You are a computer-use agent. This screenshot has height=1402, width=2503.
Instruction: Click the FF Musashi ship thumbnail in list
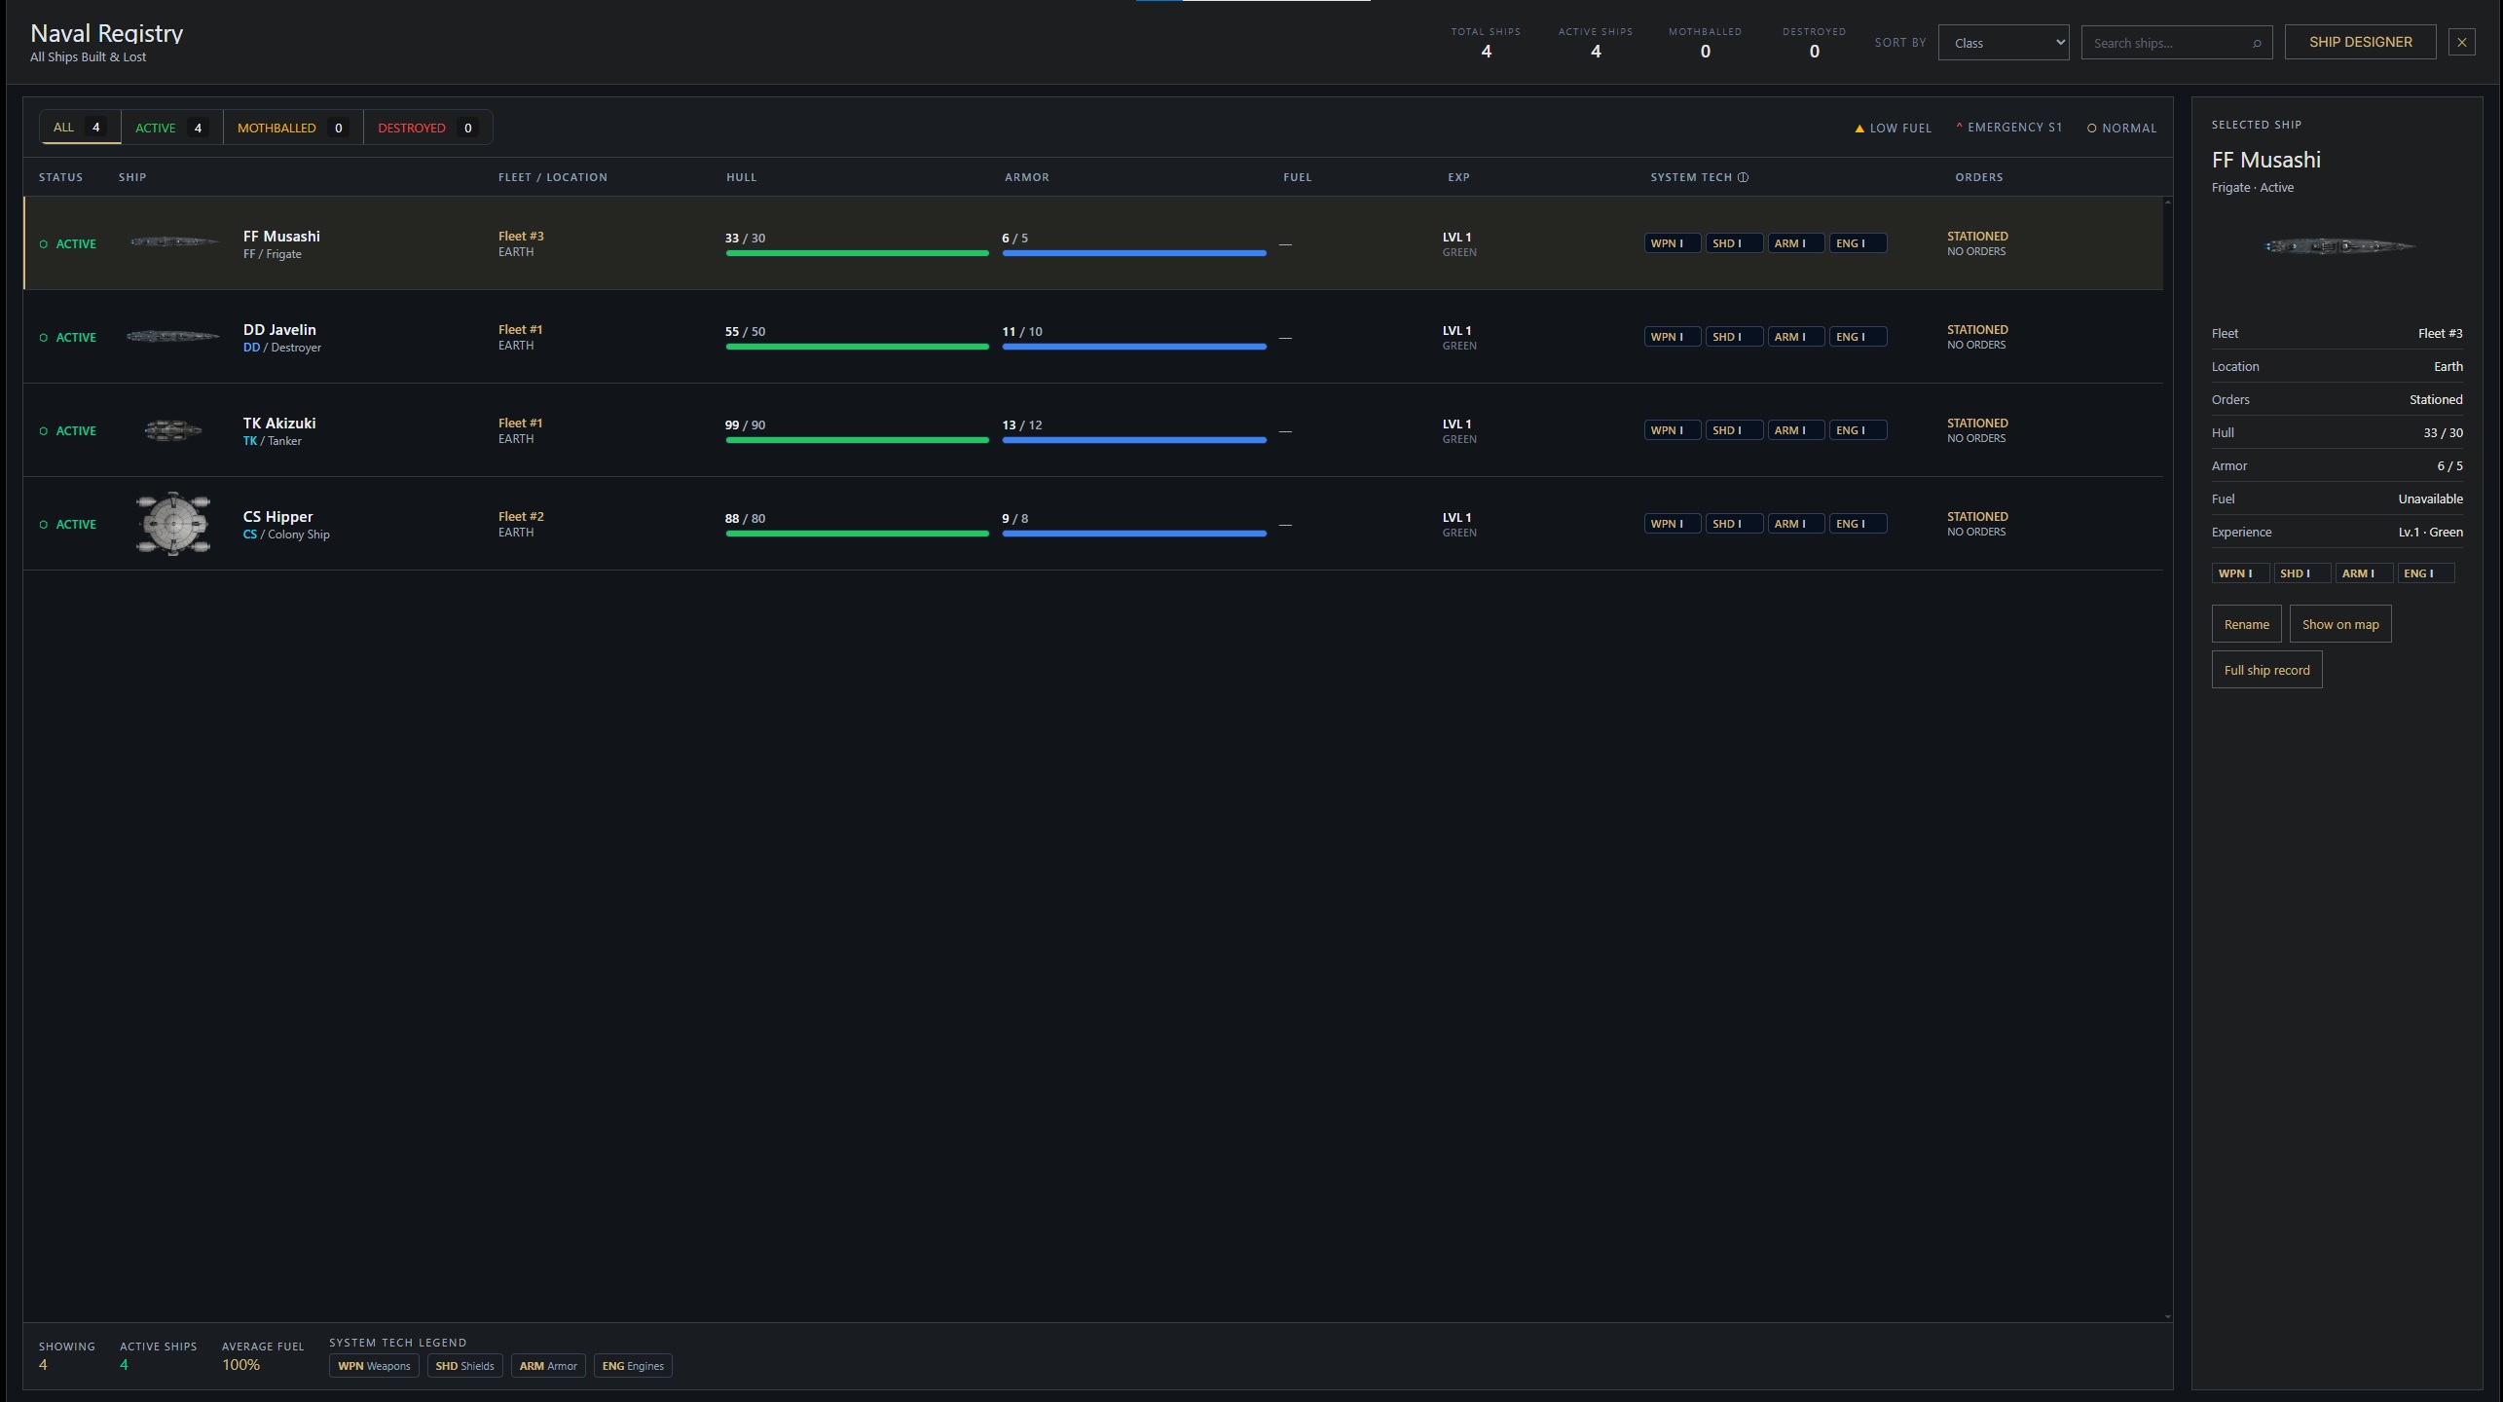(173, 242)
